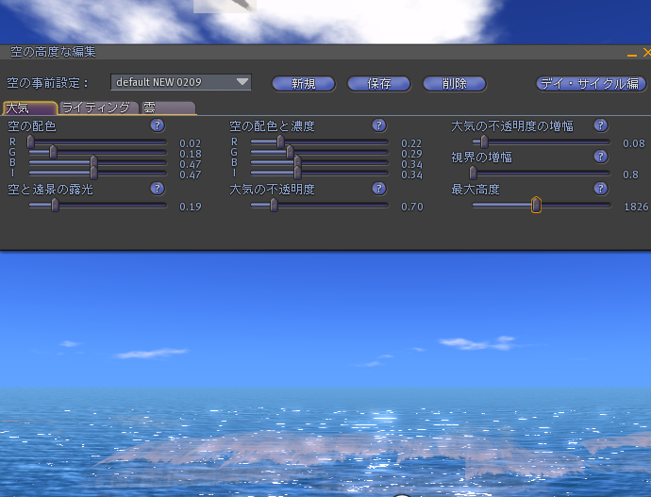Click the 空の配色 G slider
The image size is (651, 497).
coord(97,152)
